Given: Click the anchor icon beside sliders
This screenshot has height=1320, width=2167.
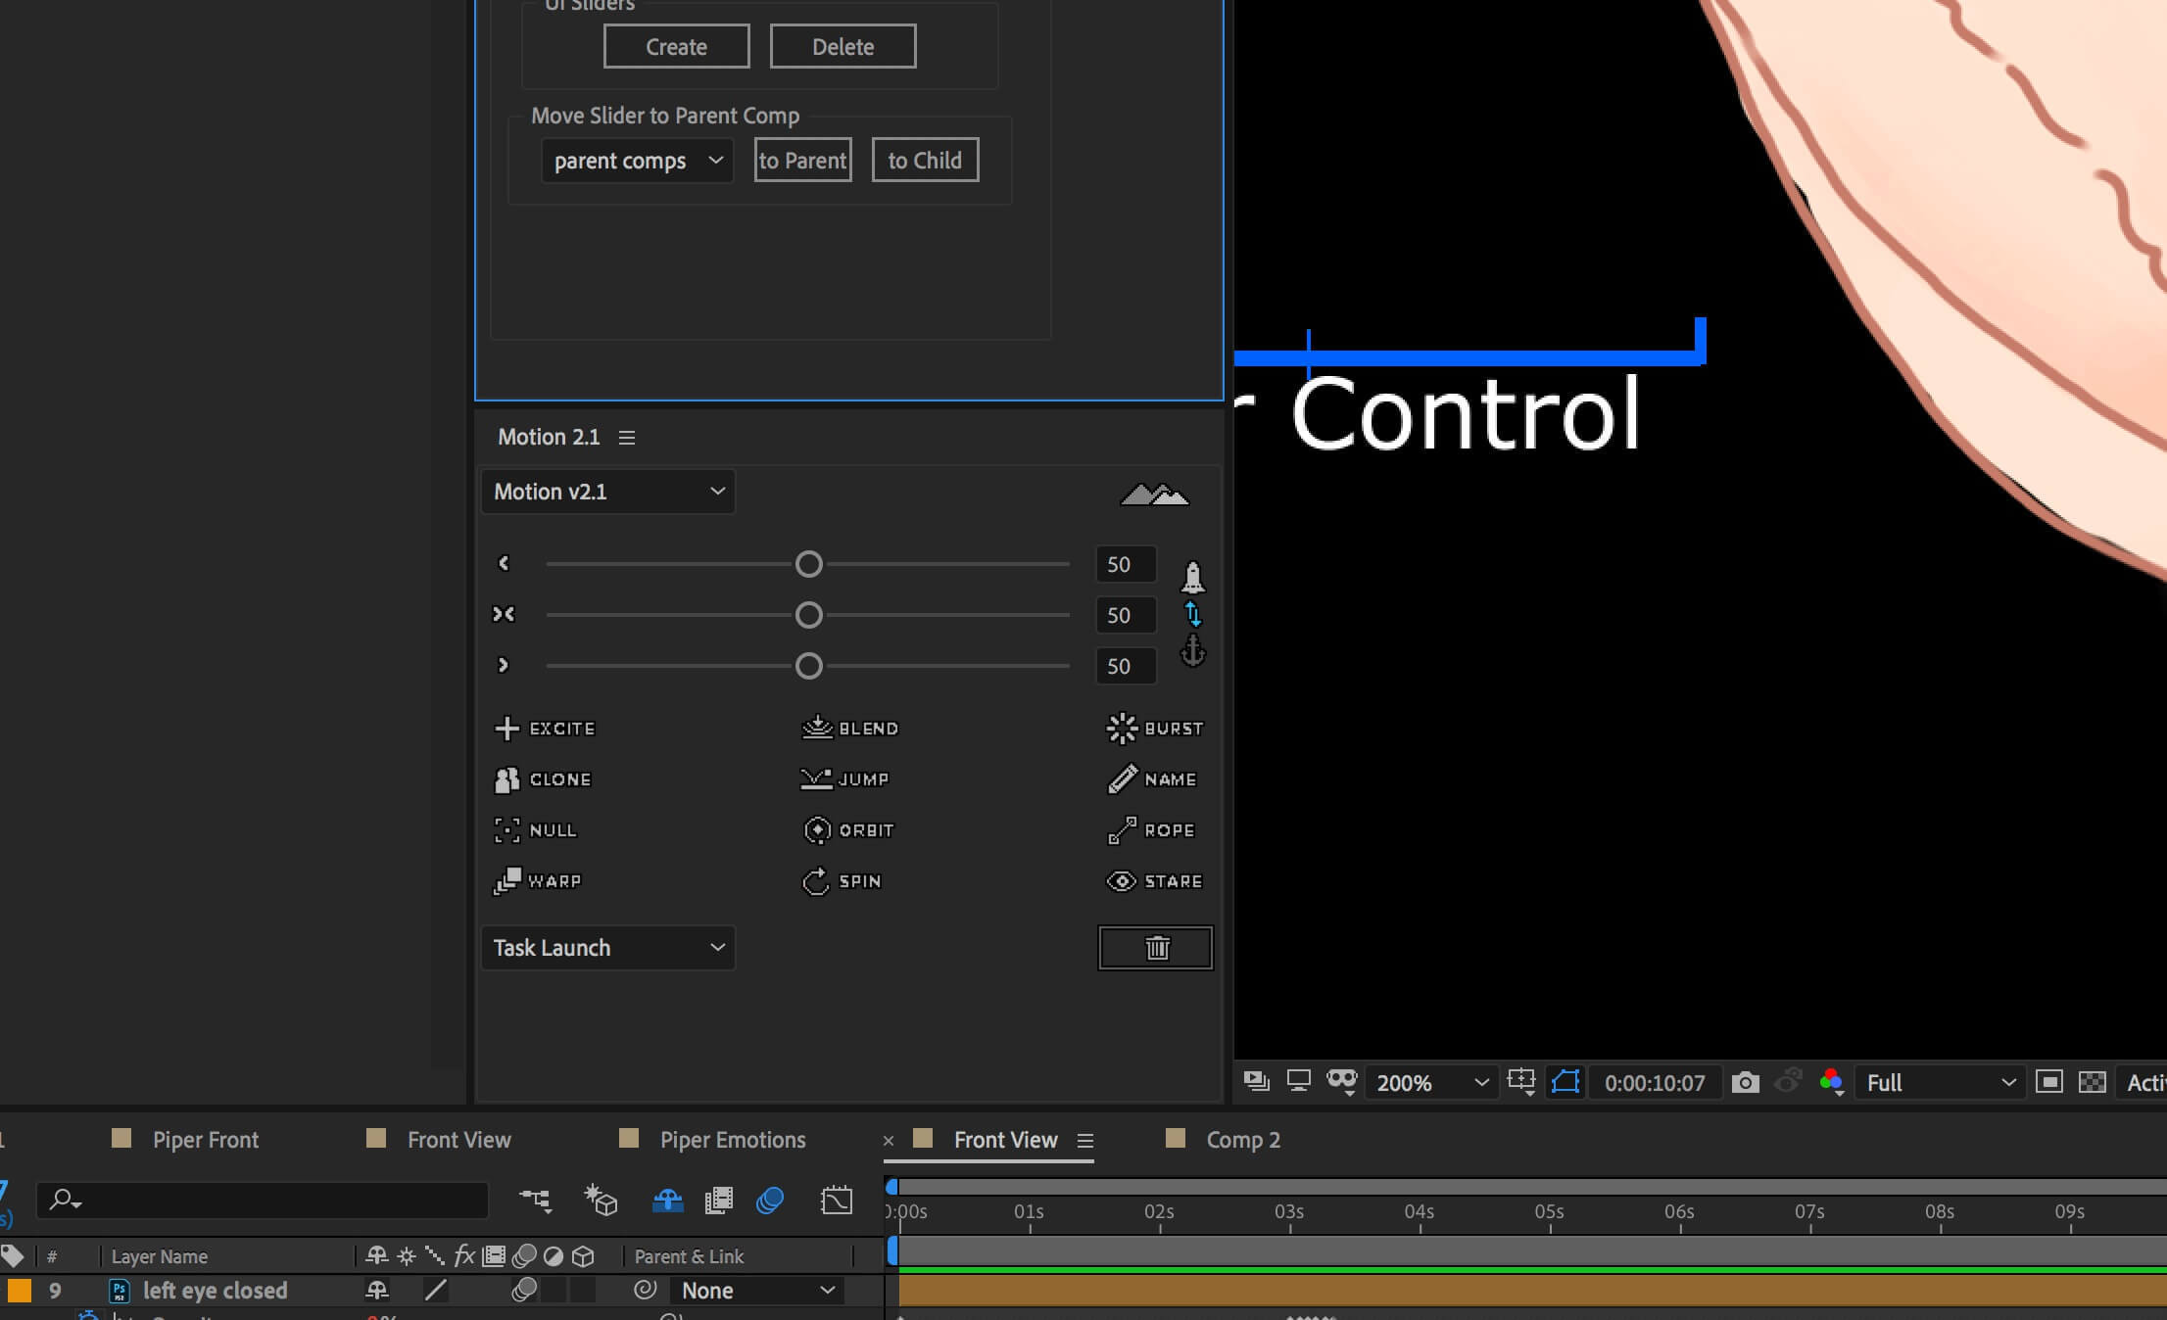Looking at the screenshot, I should pos(1192,650).
